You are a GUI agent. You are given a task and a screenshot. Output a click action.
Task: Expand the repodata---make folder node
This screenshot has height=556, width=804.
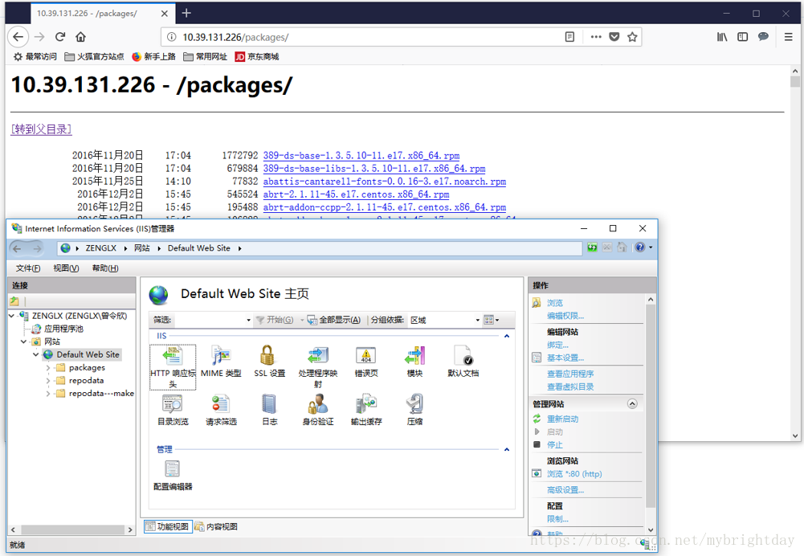[x=47, y=393]
